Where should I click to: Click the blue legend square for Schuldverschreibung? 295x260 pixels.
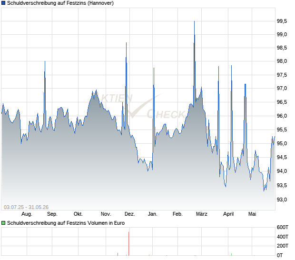click(3, 3)
